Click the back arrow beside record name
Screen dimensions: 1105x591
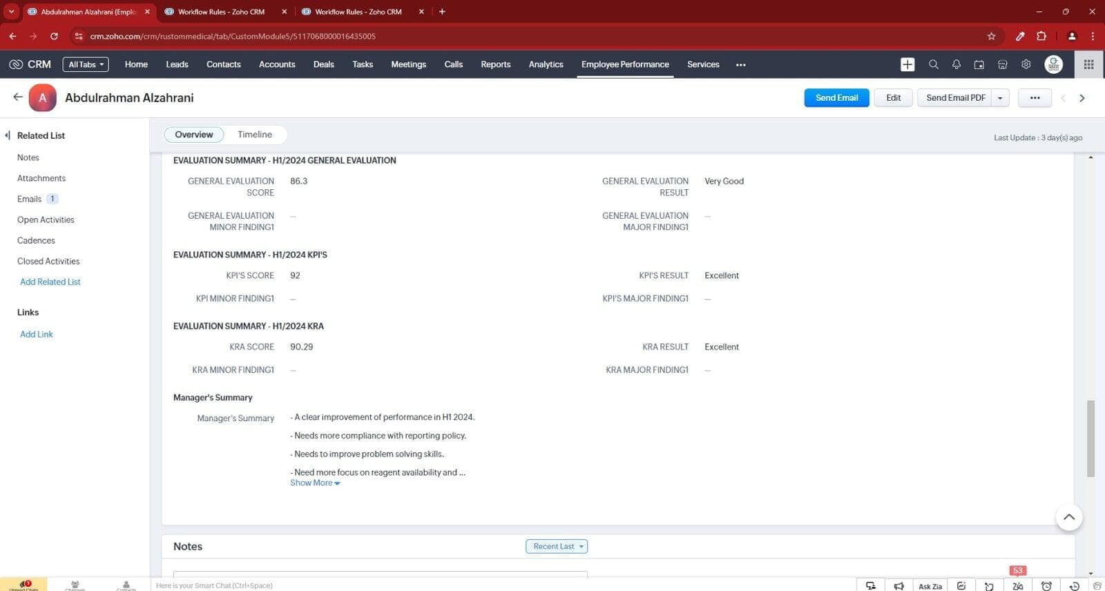pos(18,97)
